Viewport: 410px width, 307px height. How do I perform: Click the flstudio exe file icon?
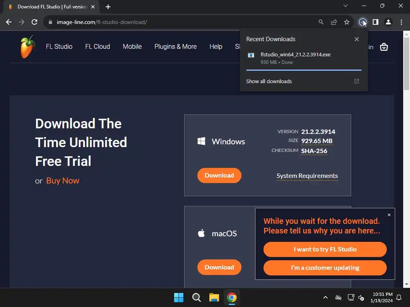(x=251, y=55)
